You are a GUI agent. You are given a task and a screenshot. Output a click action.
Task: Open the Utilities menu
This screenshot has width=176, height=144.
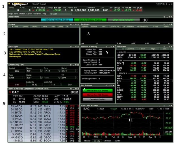tap(22, 14)
